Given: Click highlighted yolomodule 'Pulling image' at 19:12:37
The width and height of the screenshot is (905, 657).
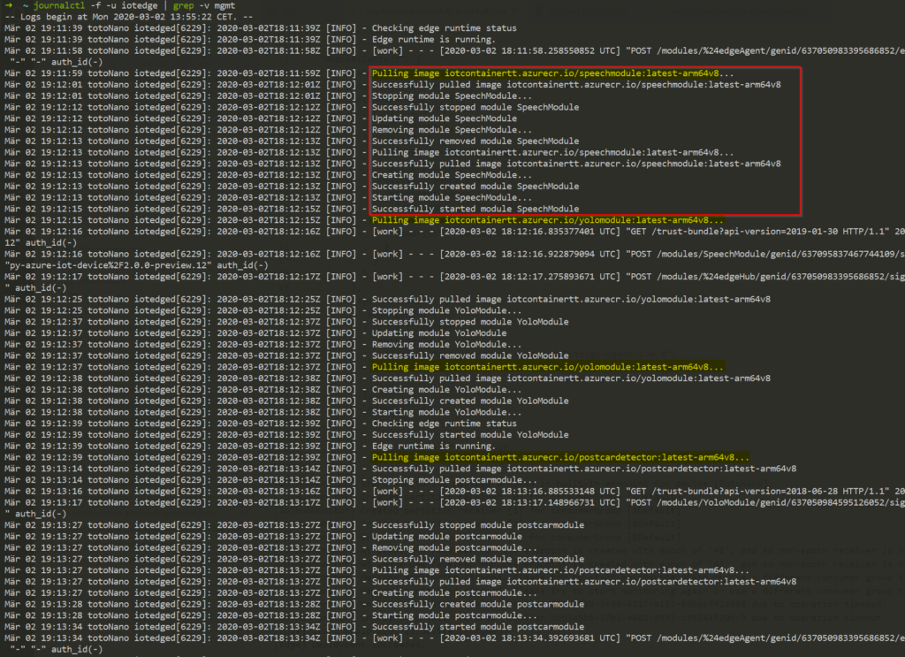Looking at the screenshot, I should 547,367.
